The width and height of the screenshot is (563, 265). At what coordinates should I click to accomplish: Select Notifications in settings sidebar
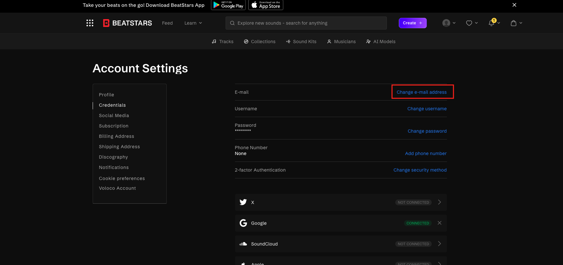pyautogui.click(x=114, y=167)
